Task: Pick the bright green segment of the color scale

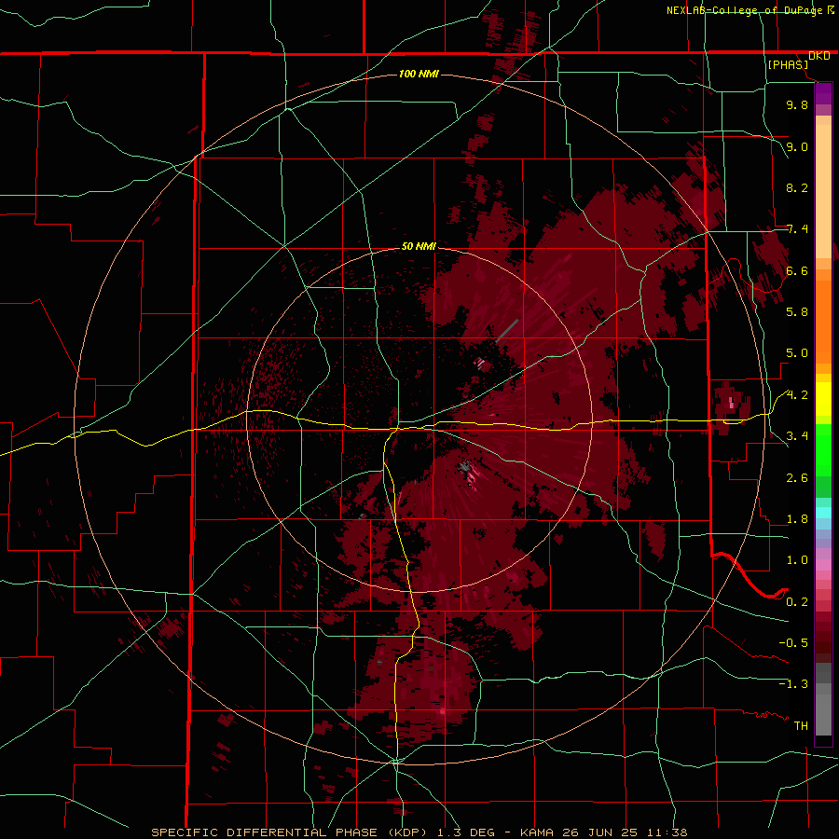Action: coord(823,450)
